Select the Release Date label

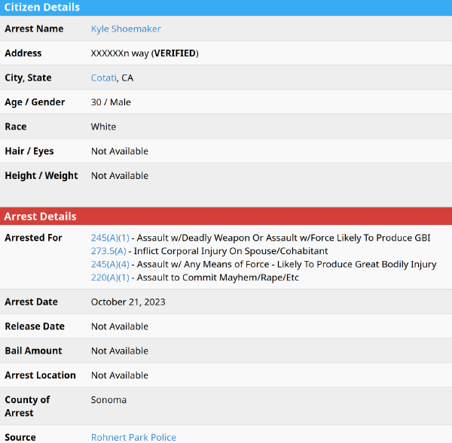[x=35, y=326]
